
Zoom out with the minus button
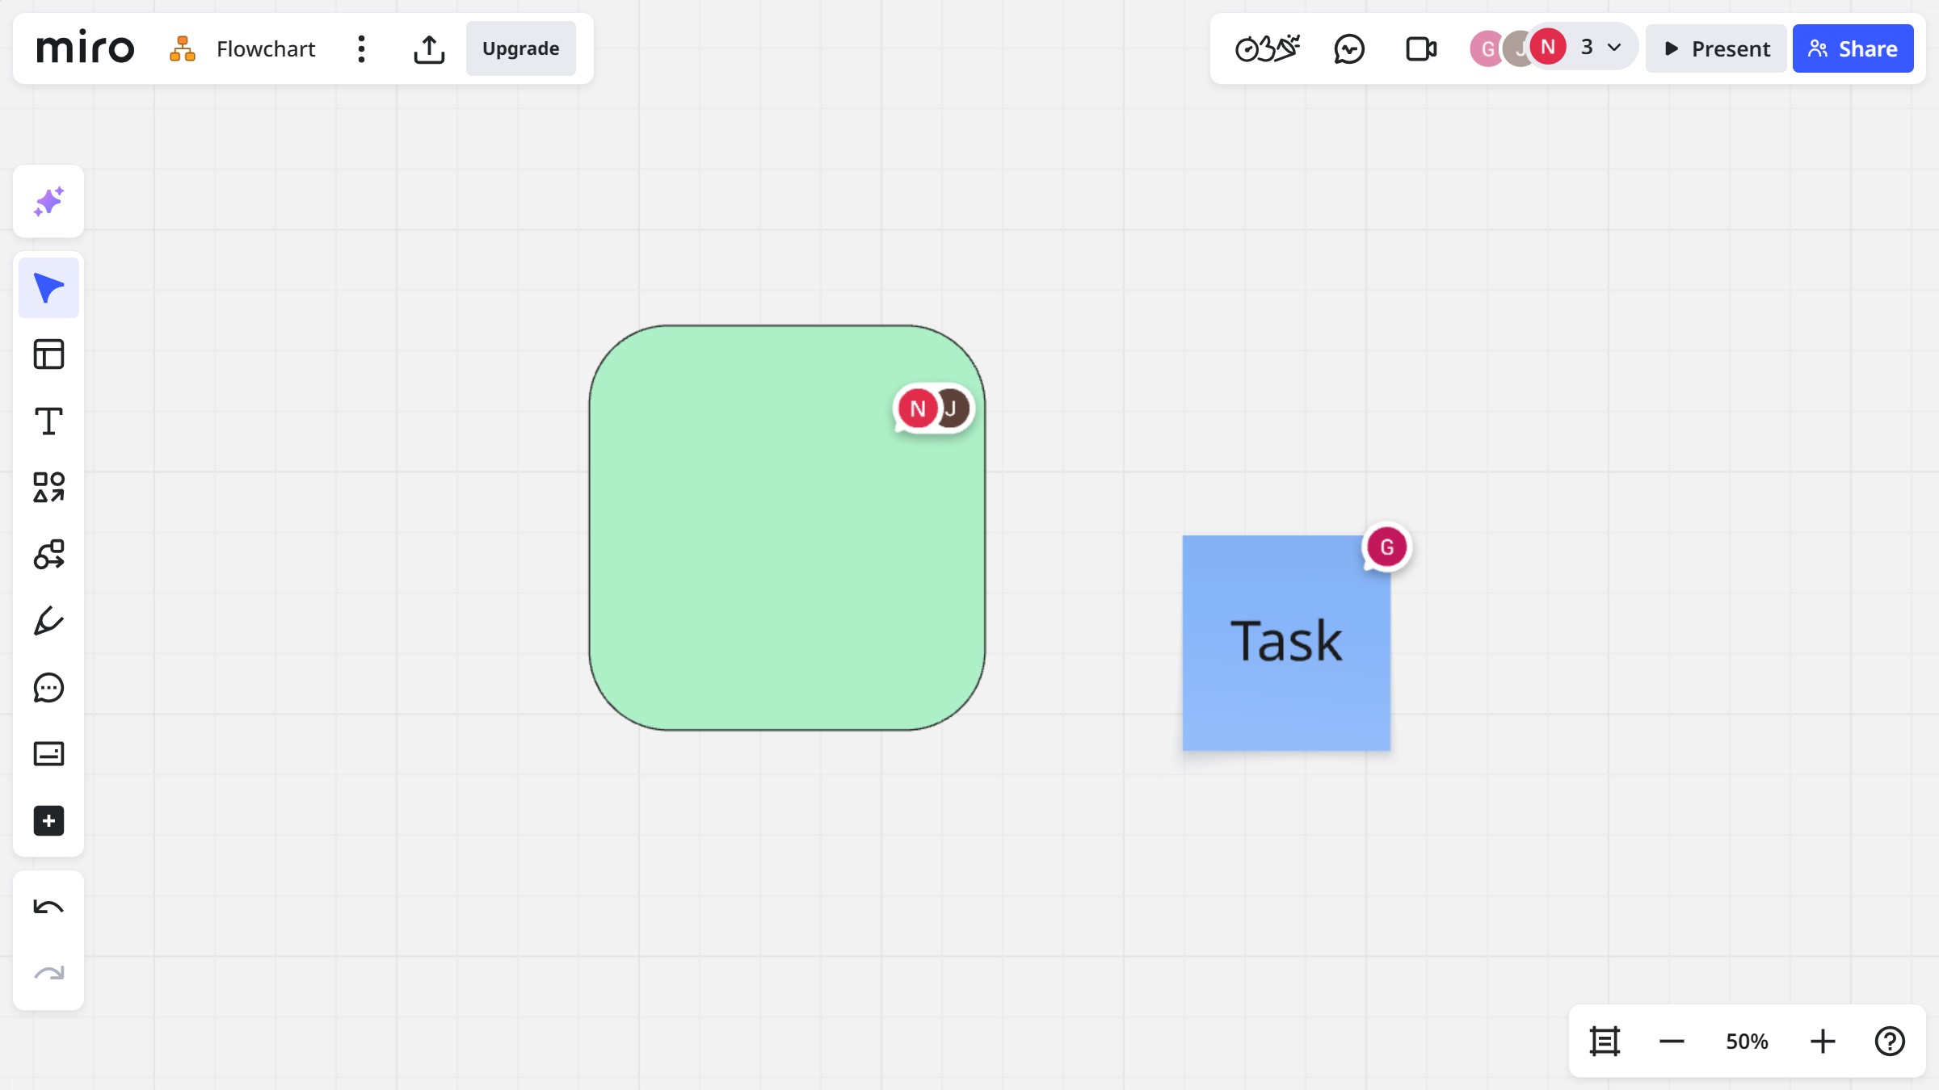pyautogui.click(x=1672, y=1042)
